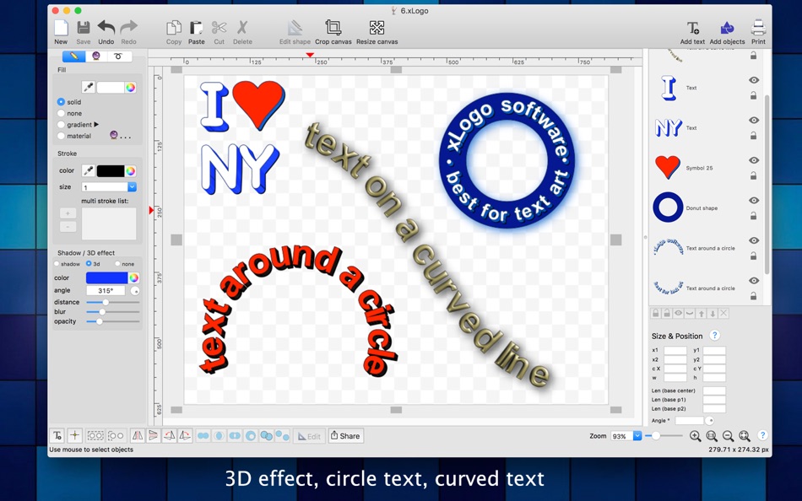
Task: Switch to the crystal ball materials tab
Action: point(96,57)
